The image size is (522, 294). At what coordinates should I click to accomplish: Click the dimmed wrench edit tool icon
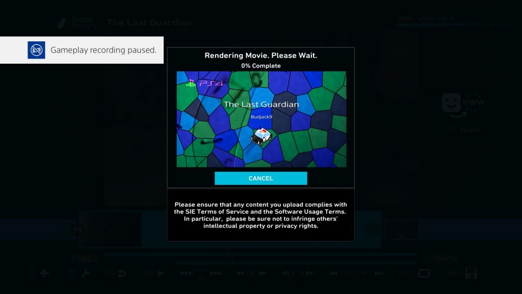tap(86, 274)
